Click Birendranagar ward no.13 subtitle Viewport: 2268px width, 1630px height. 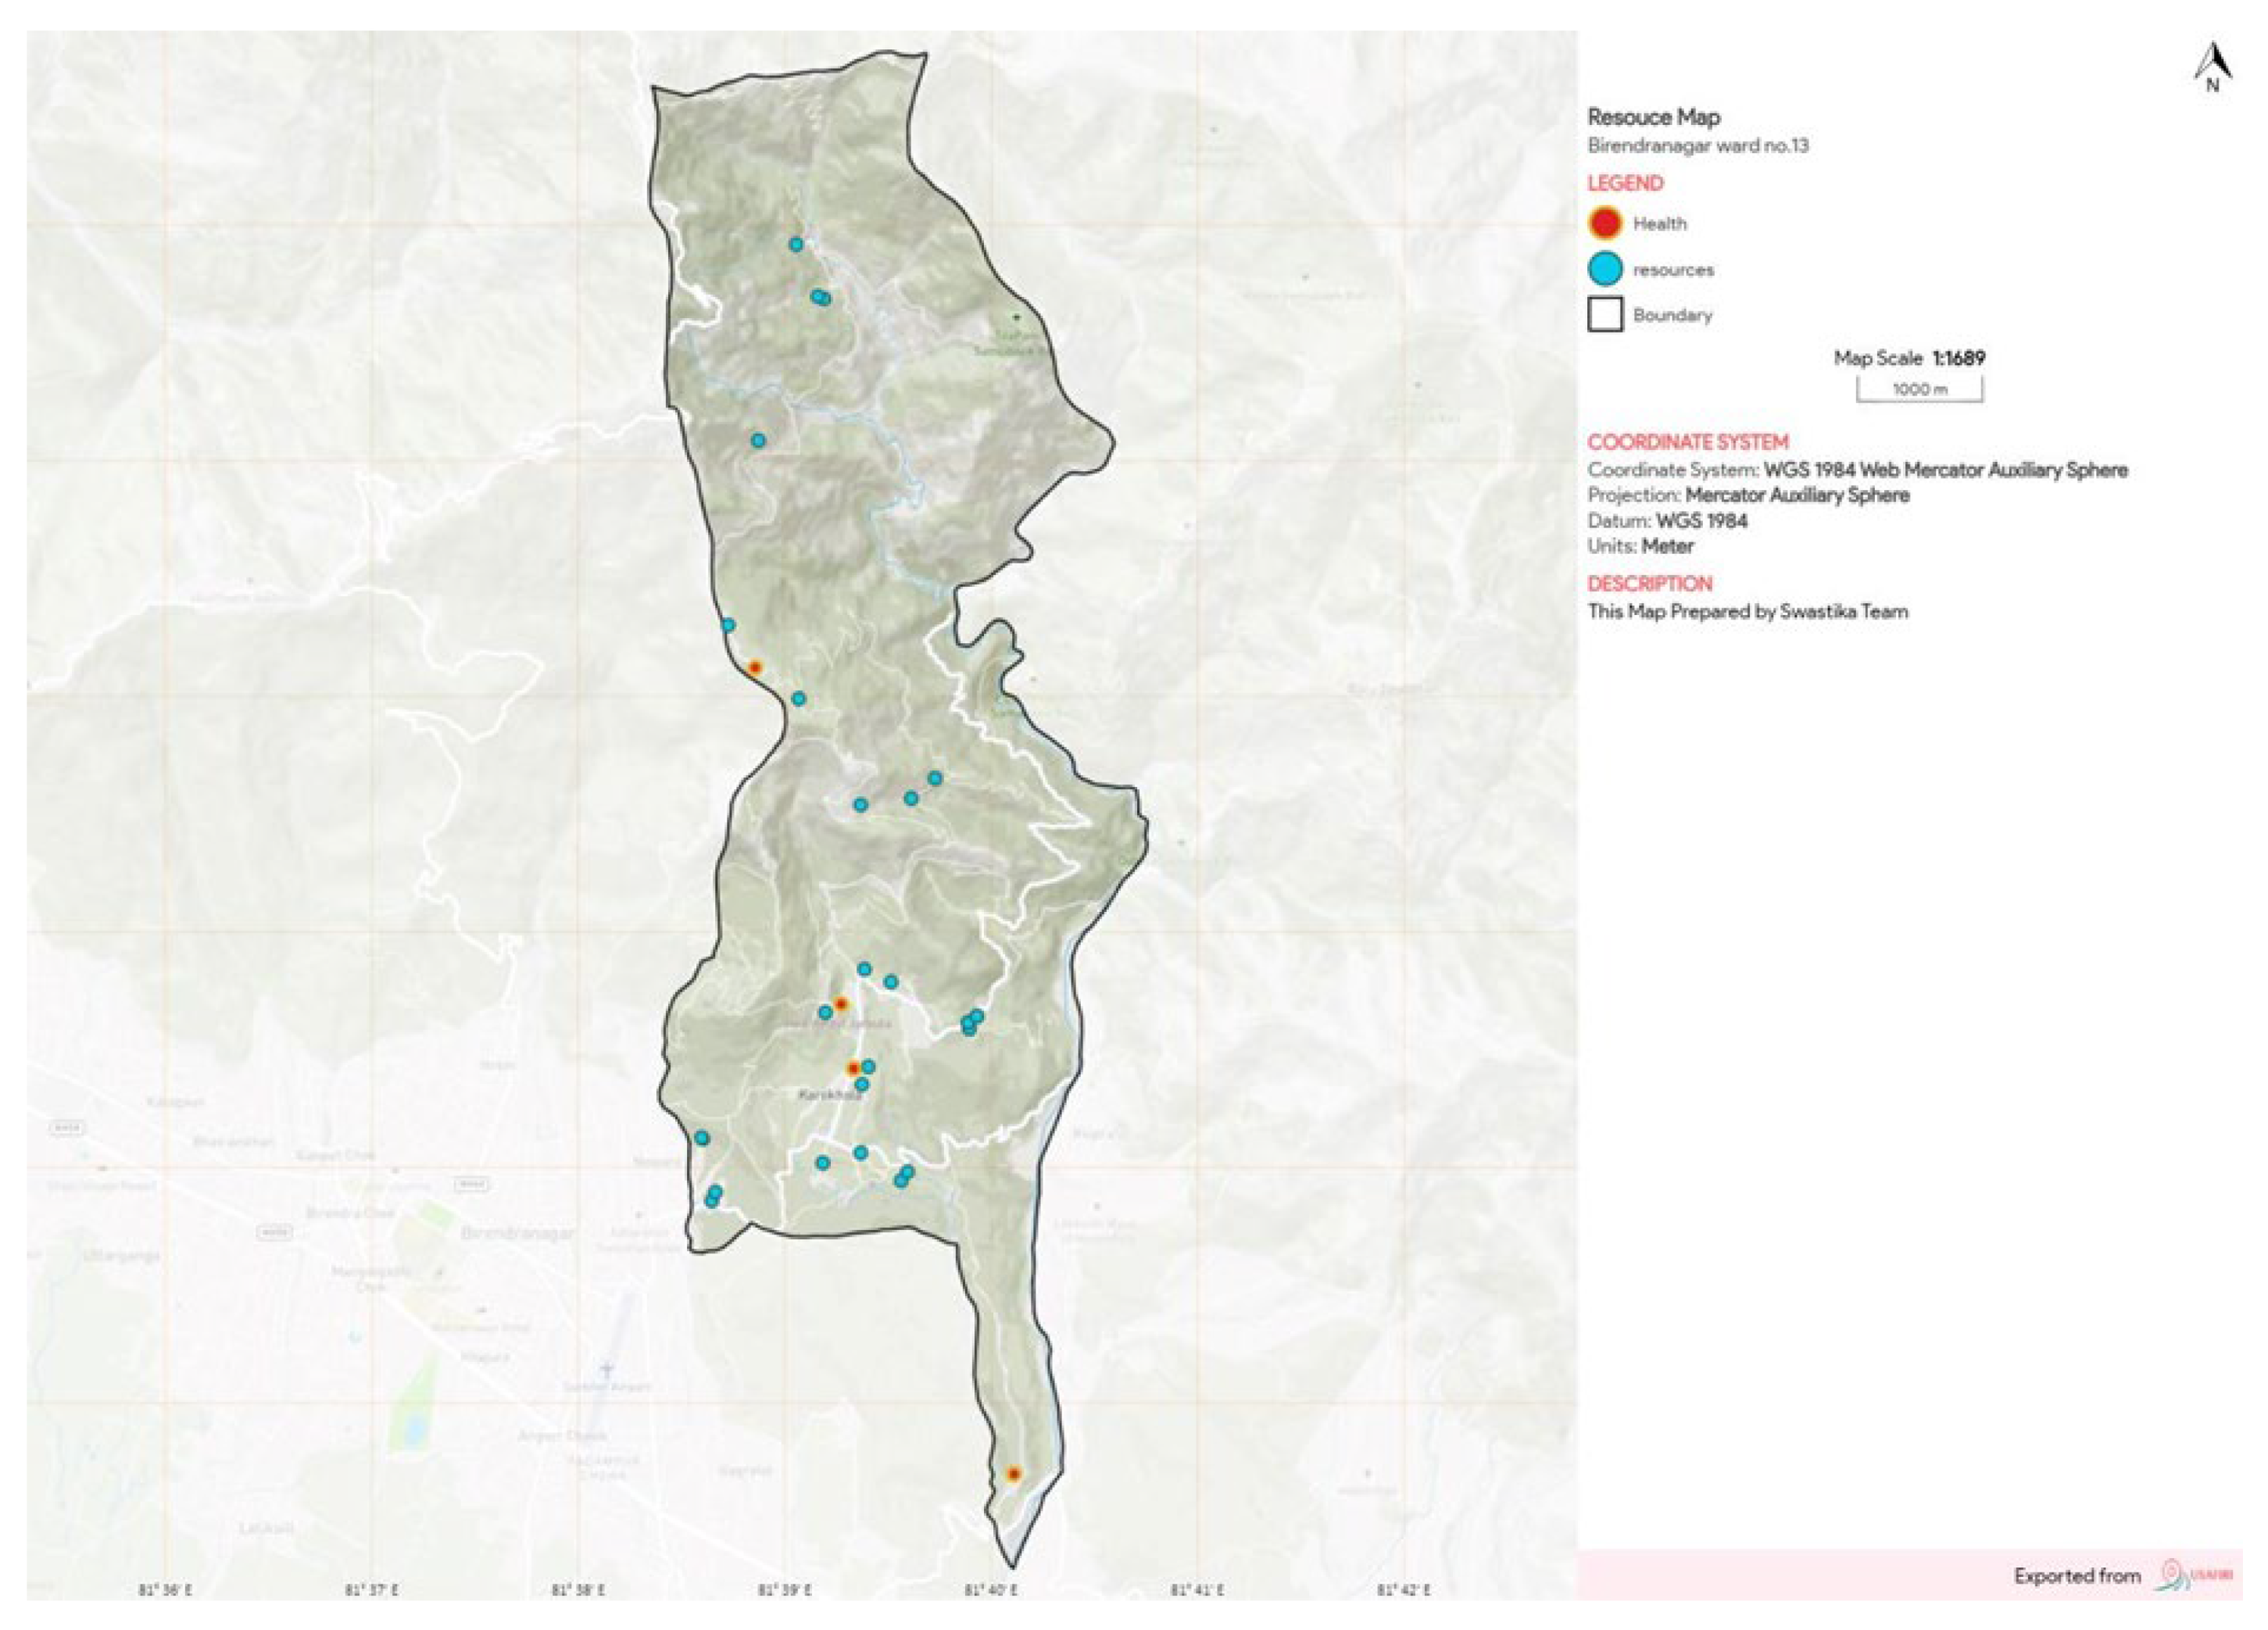pyautogui.click(x=1697, y=146)
